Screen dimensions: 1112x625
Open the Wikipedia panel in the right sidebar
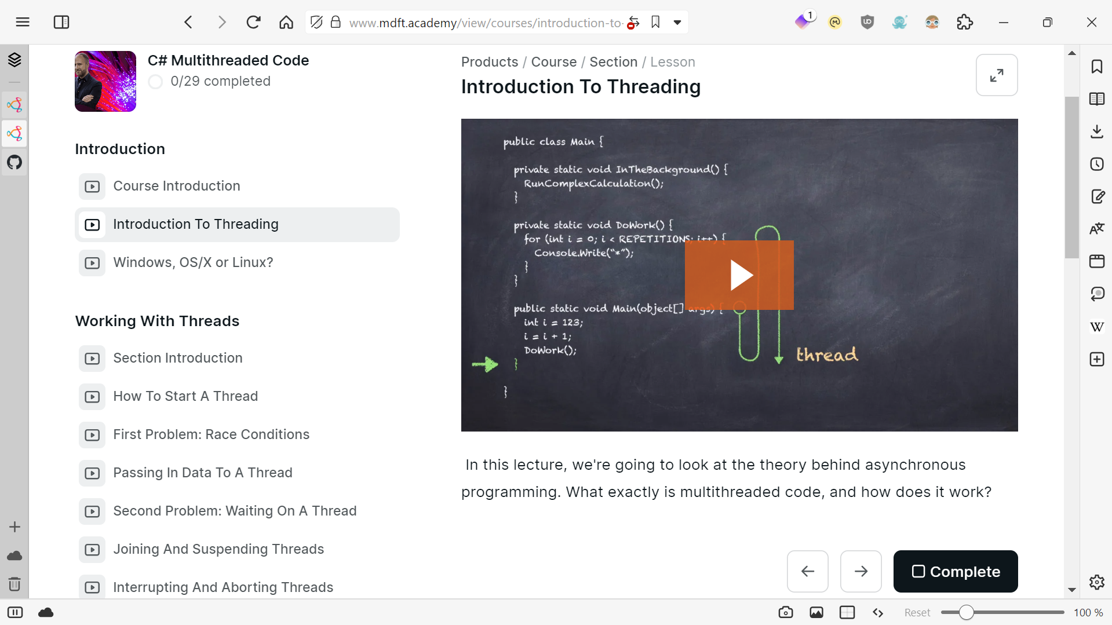coord(1097,327)
